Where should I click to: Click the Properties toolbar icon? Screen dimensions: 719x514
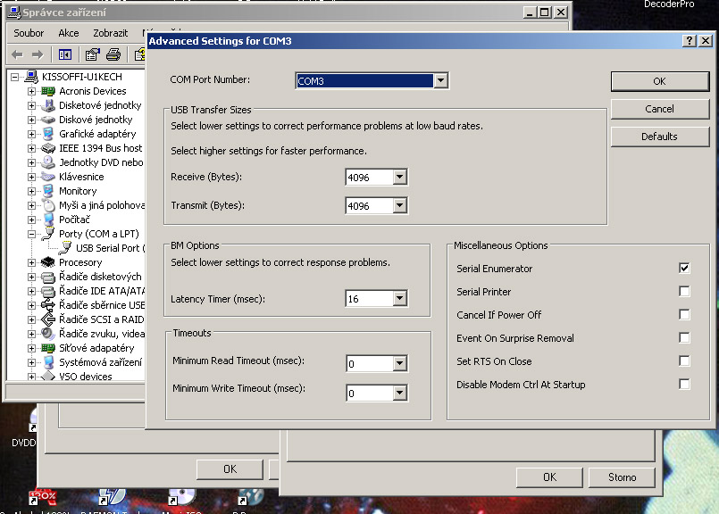(x=91, y=54)
